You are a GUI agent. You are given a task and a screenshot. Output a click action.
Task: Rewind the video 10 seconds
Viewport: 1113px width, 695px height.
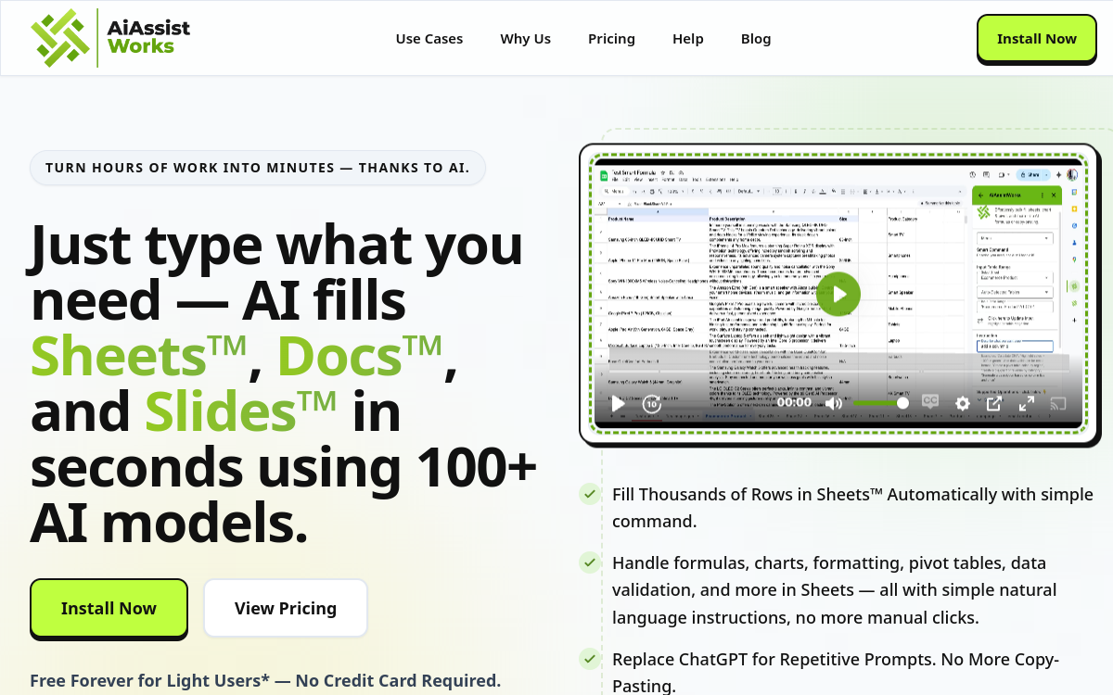[652, 403]
